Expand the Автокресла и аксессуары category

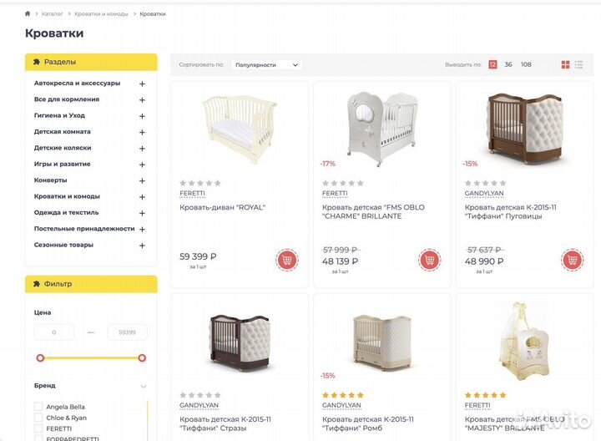pyautogui.click(x=143, y=84)
